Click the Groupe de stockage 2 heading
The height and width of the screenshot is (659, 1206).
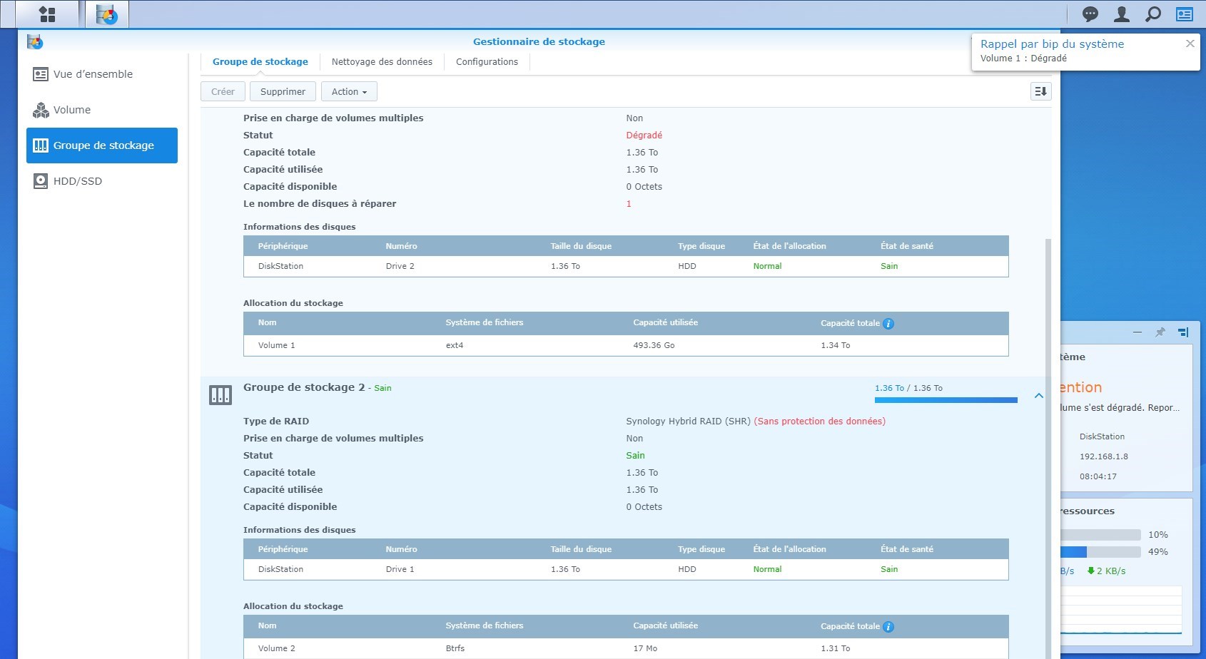tap(304, 387)
